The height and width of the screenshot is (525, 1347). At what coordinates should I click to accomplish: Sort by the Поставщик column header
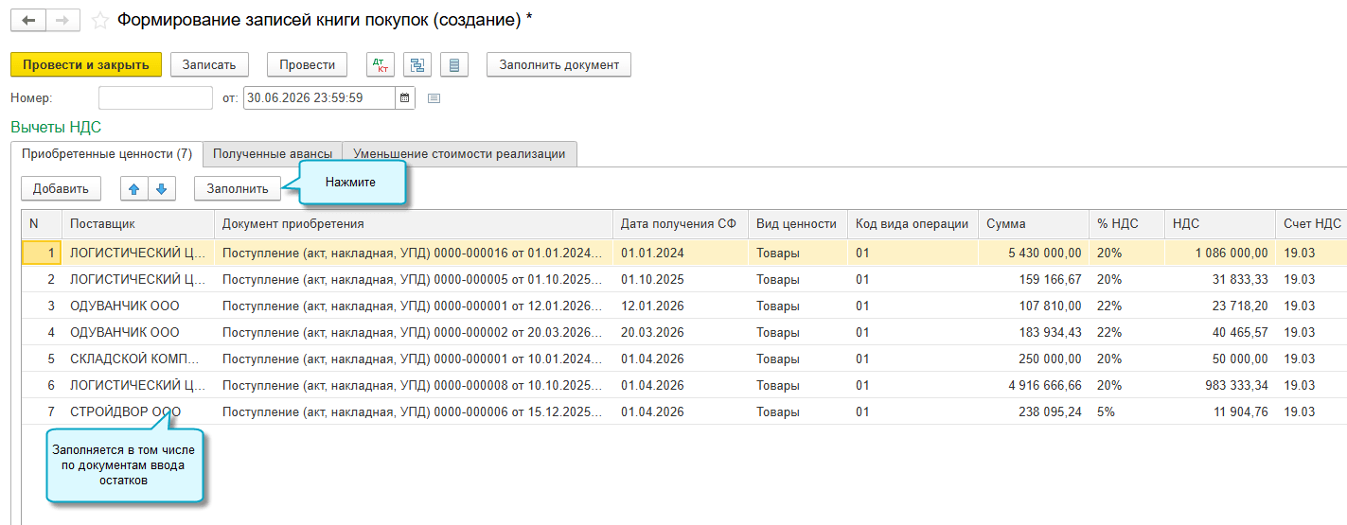(138, 224)
